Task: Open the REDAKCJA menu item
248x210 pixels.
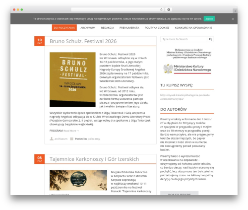Action: 108,28
